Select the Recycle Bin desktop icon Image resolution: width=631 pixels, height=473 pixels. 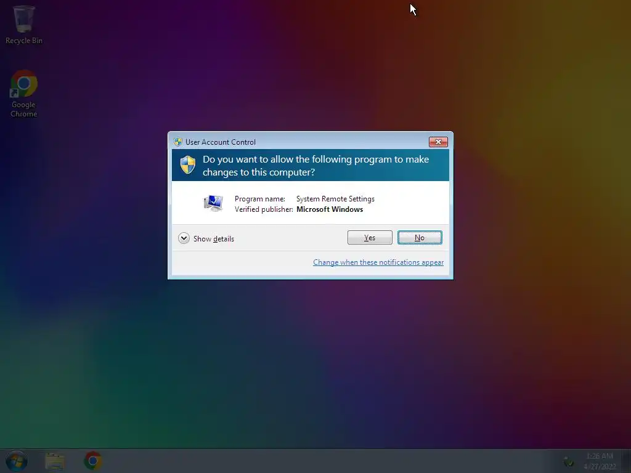tap(24, 25)
